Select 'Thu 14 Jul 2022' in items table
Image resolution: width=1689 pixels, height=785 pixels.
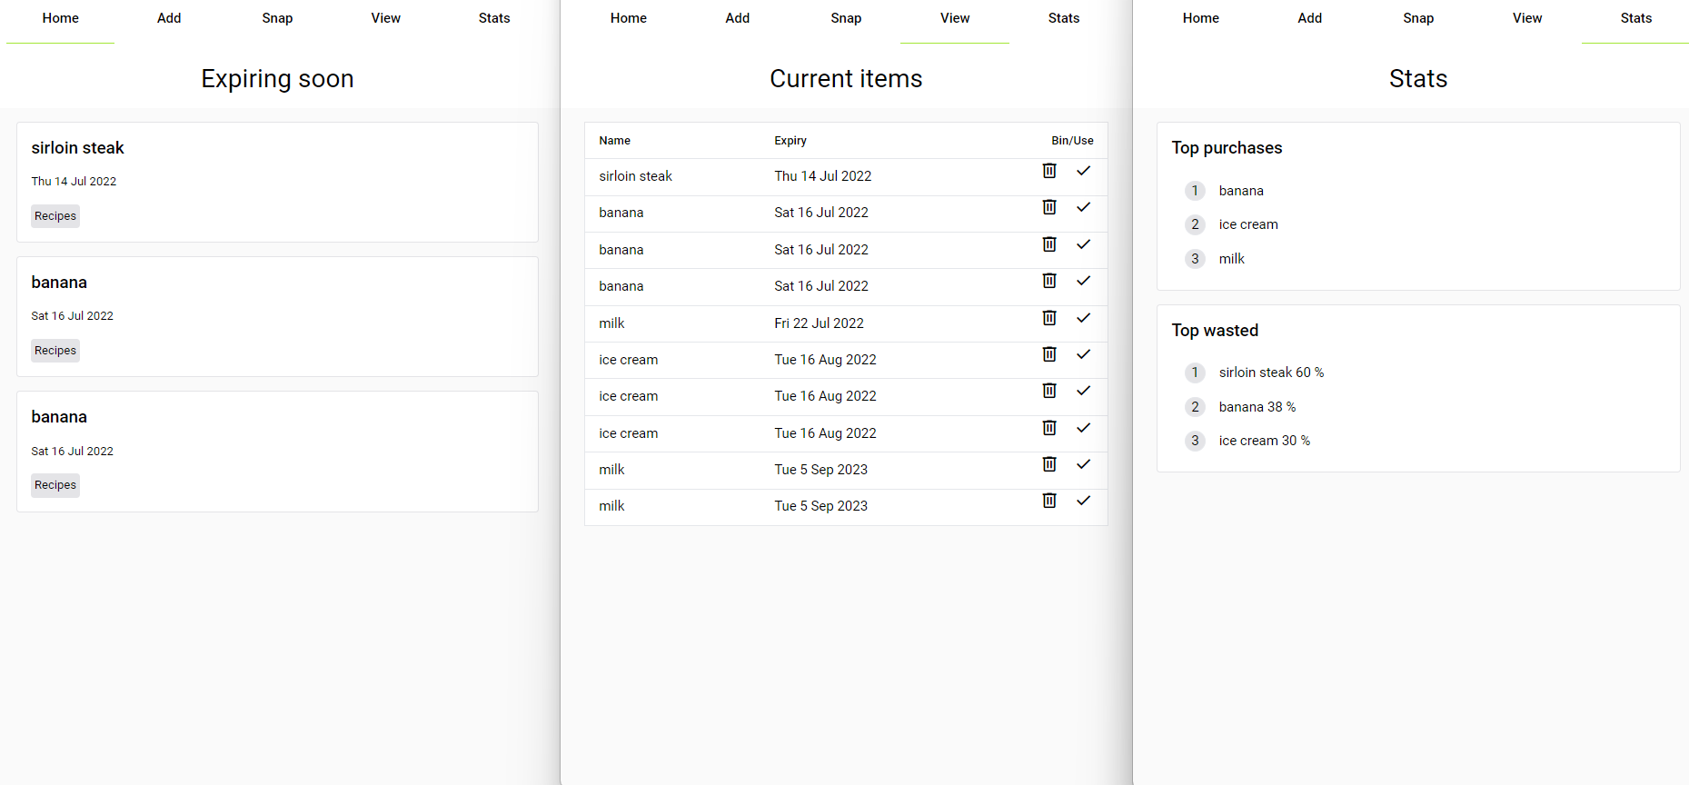(823, 176)
